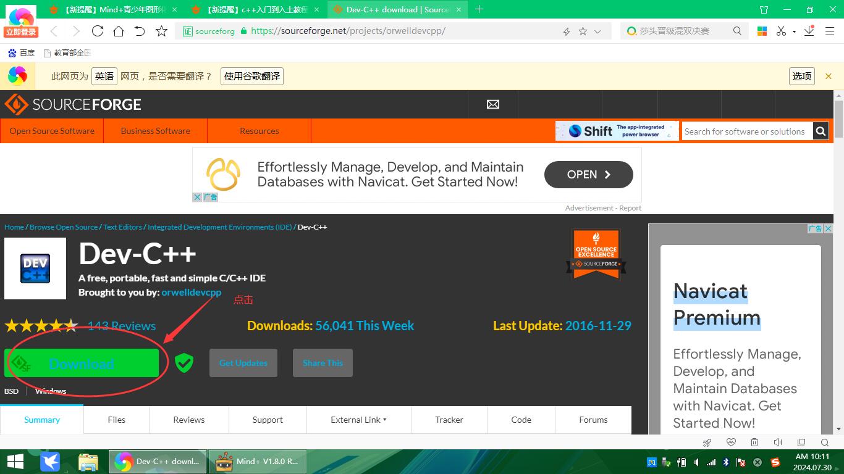Click Text Editors breadcrumb link

click(x=122, y=227)
